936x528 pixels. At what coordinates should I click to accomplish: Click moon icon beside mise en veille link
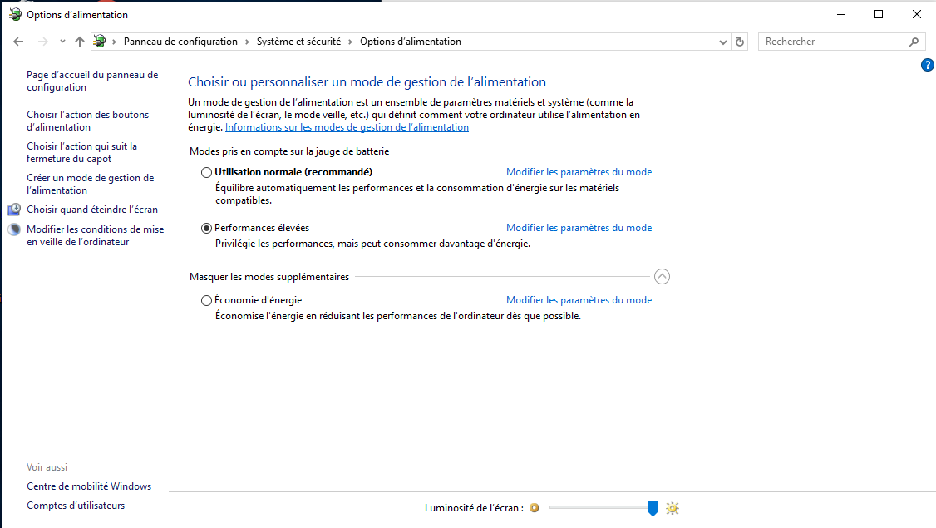click(x=14, y=229)
